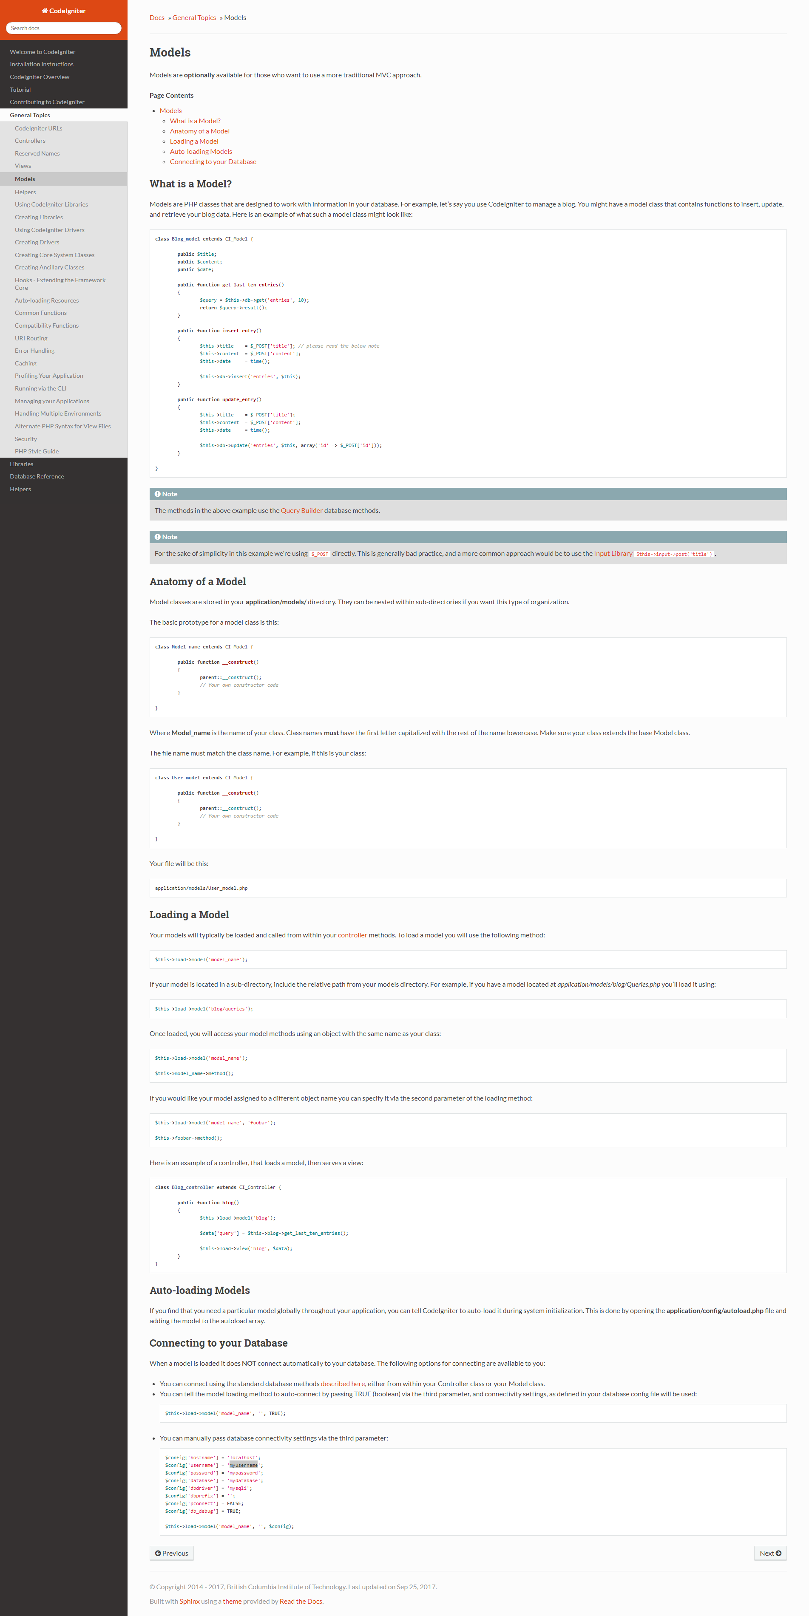
Task: Open Managing your Applications item
Action: click(63, 402)
